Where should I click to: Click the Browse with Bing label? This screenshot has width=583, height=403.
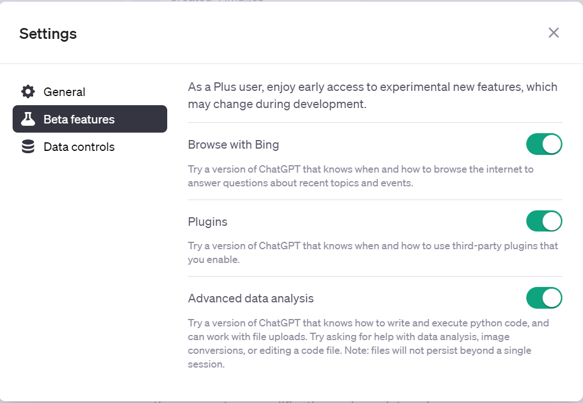pos(233,145)
